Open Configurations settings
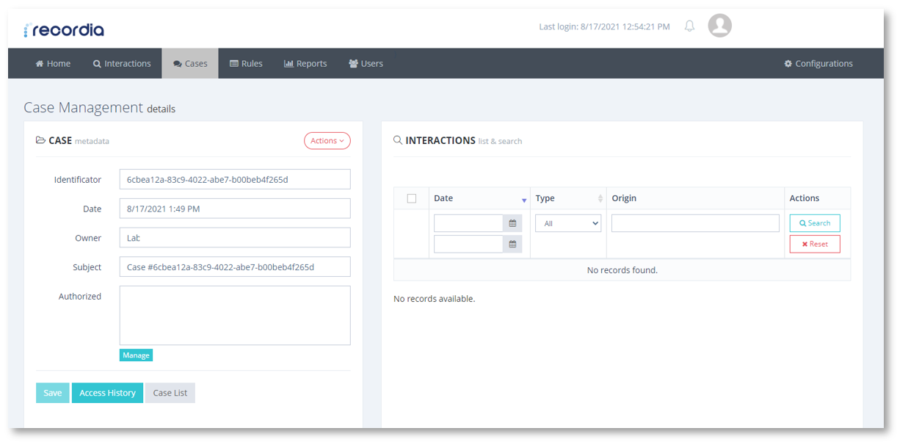The image size is (897, 442). pos(818,64)
